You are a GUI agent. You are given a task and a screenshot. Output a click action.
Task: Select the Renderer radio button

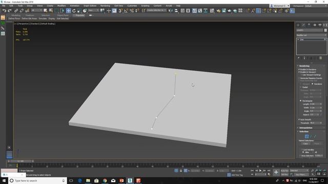tap(313, 84)
